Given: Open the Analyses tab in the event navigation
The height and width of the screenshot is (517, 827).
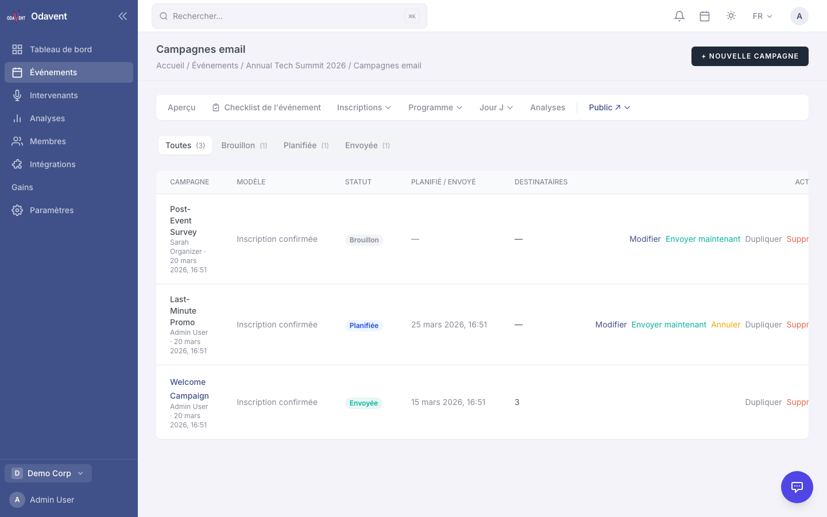Looking at the screenshot, I should (547, 107).
